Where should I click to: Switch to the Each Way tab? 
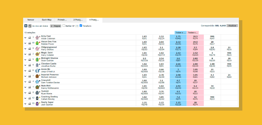tap(47, 20)
